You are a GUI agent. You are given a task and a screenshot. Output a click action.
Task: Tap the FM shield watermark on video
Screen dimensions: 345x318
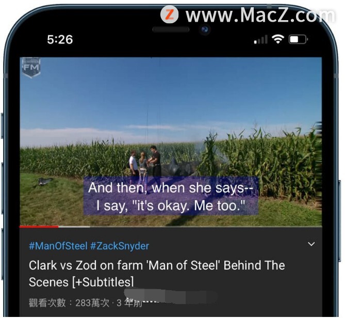point(31,68)
